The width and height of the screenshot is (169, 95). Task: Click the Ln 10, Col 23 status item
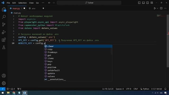108,89
